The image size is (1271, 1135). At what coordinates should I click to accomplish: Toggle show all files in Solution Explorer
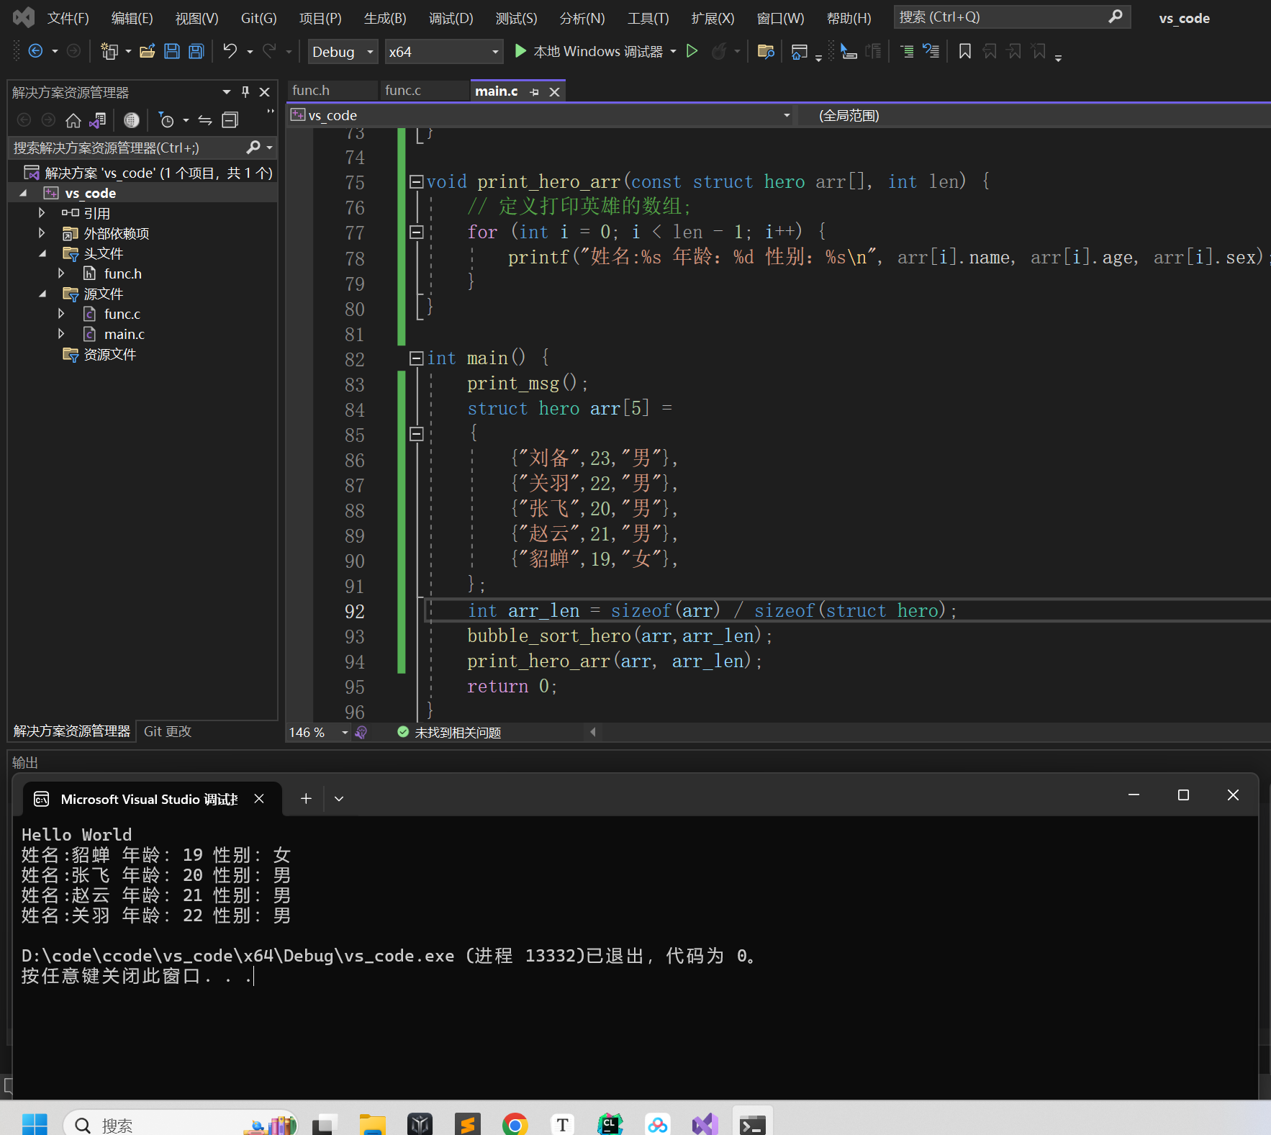(131, 120)
